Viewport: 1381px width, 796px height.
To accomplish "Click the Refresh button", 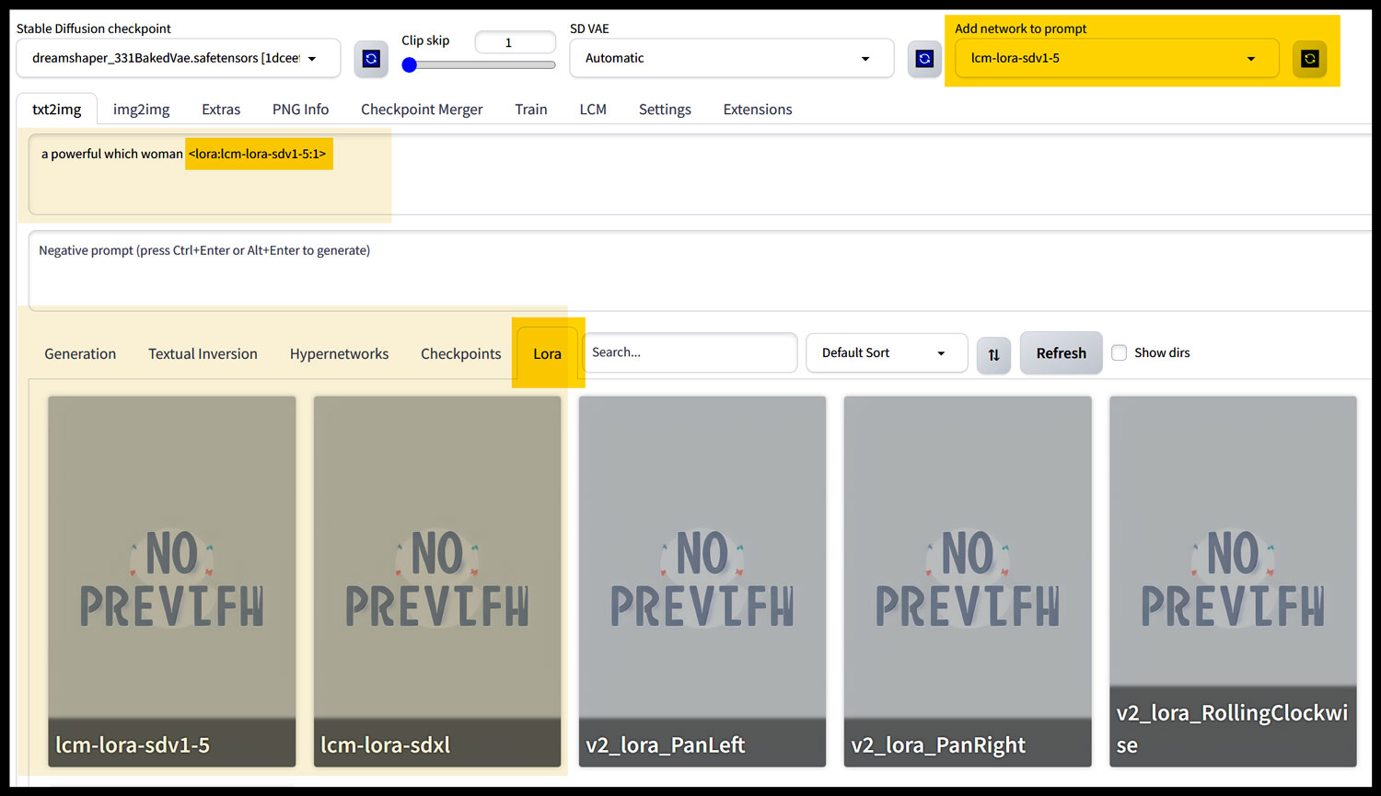I will click(1062, 353).
